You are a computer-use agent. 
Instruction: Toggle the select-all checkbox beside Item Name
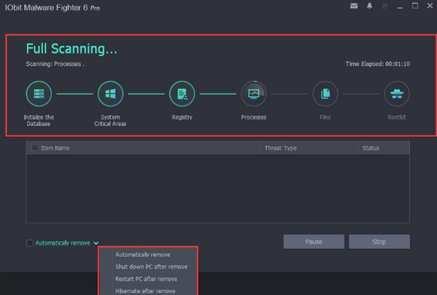pos(34,147)
